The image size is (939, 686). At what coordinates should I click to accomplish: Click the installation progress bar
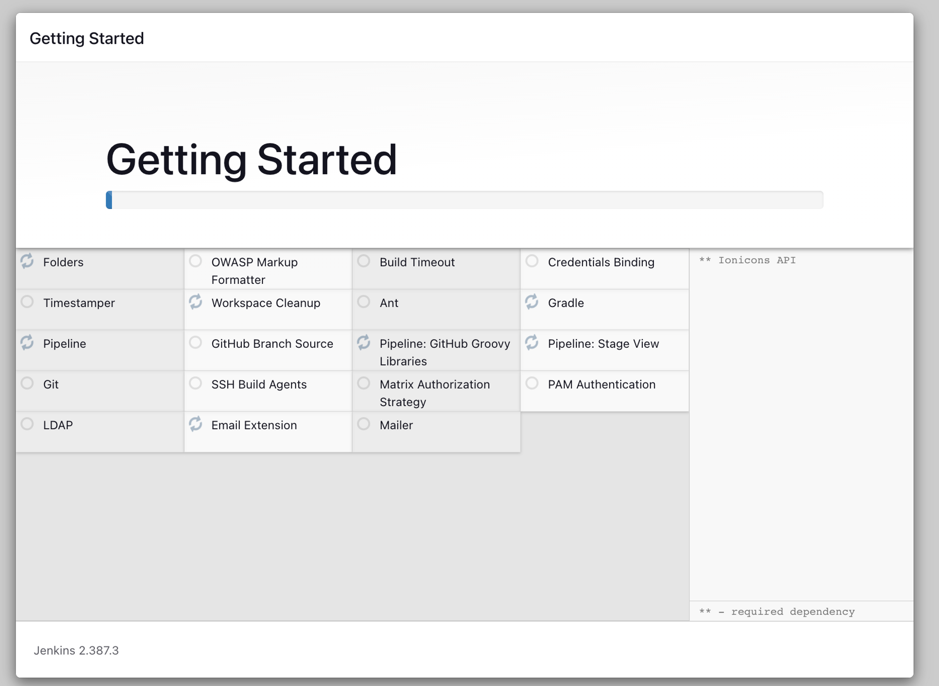coord(464,200)
